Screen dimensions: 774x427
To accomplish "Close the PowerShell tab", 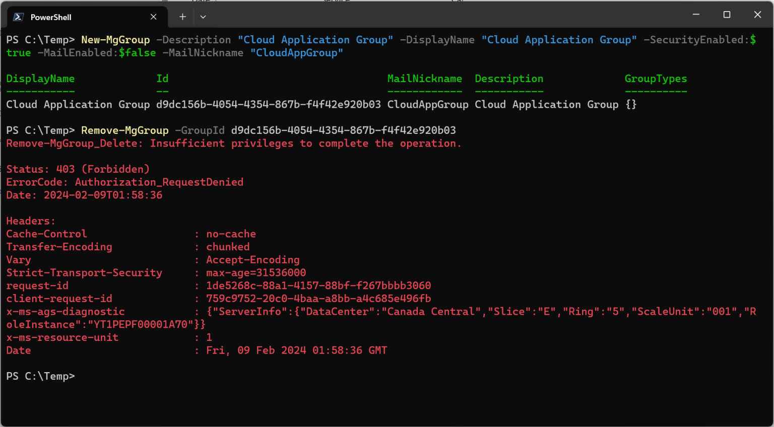I will coord(153,17).
